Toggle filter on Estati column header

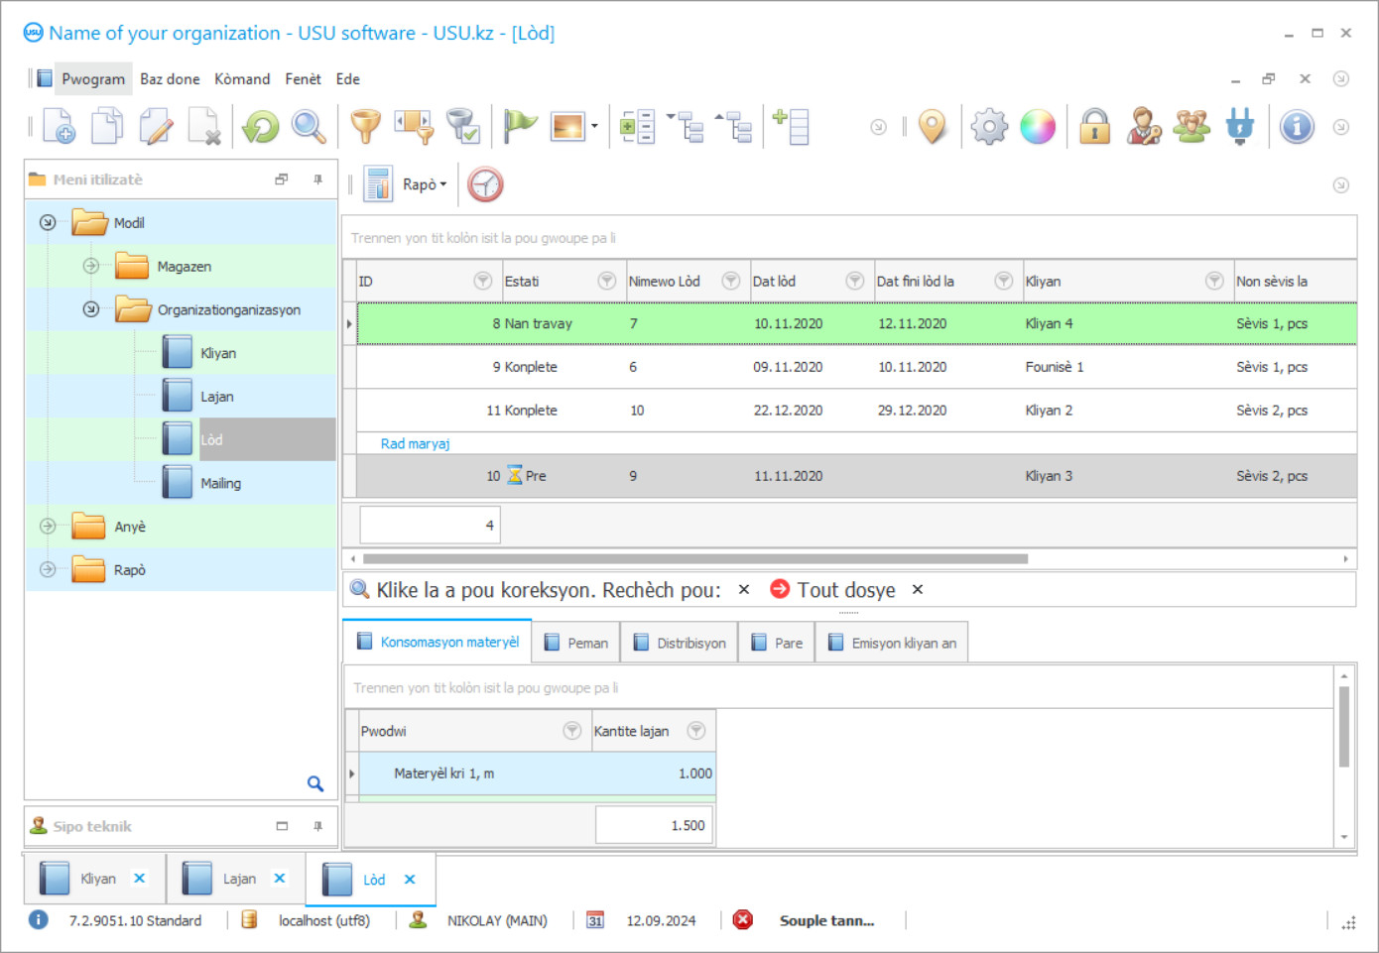[x=606, y=282]
